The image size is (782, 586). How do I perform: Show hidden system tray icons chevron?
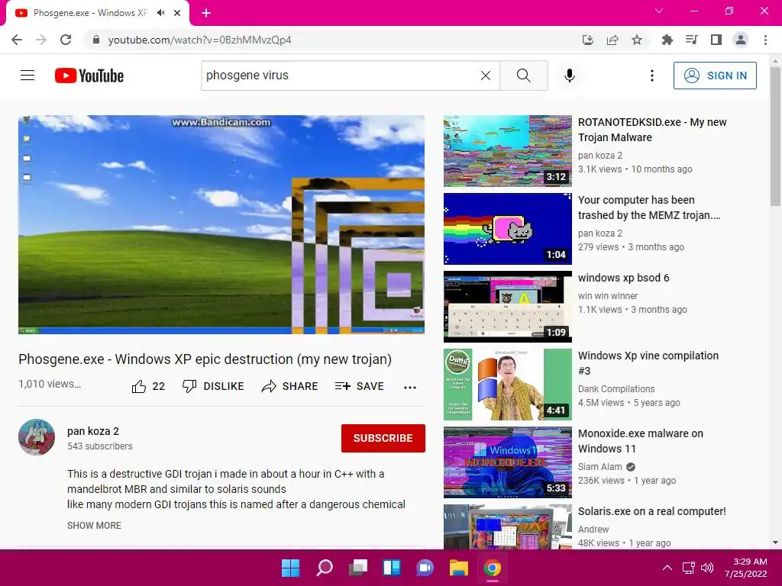coord(667,568)
